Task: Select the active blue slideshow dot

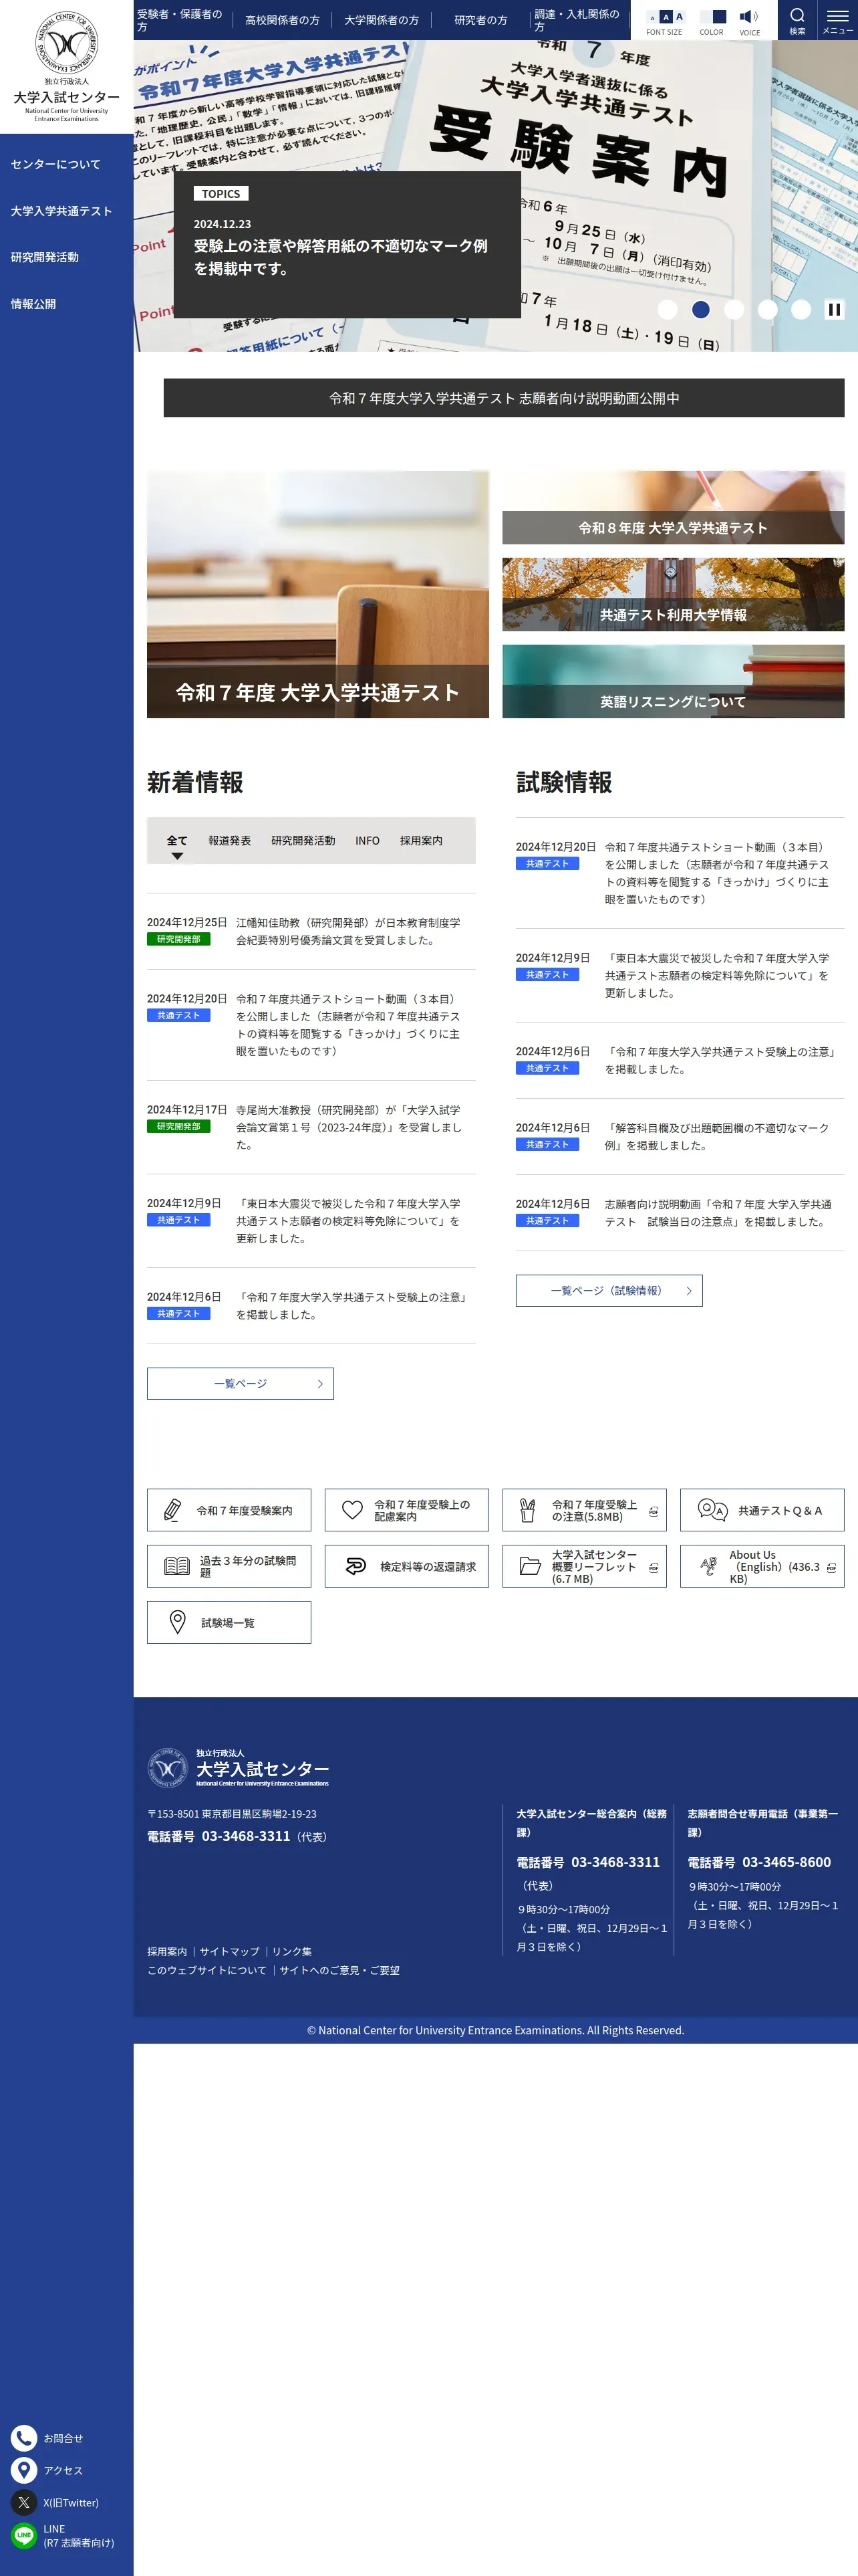Action: point(701,310)
